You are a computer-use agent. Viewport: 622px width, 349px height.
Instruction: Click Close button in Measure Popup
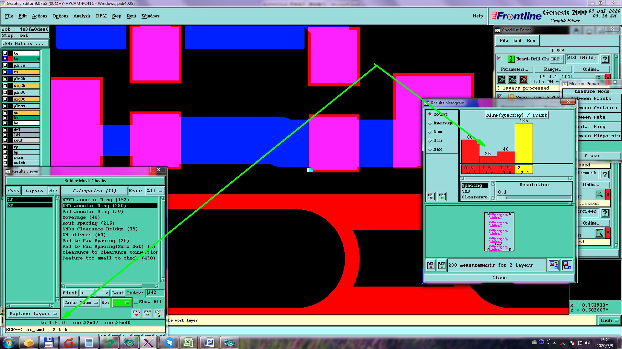(x=592, y=155)
